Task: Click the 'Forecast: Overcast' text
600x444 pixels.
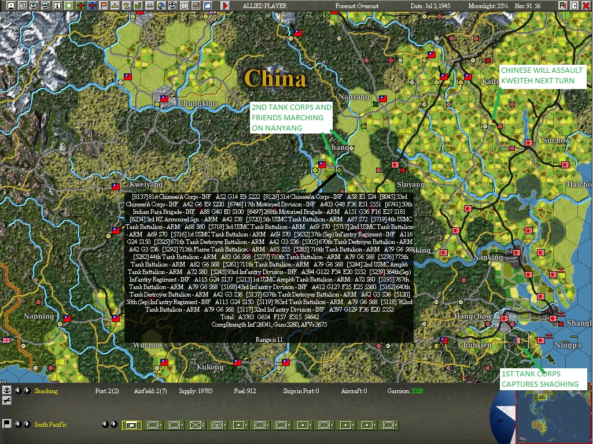Action: pyautogui.click(x=356, y=6)
